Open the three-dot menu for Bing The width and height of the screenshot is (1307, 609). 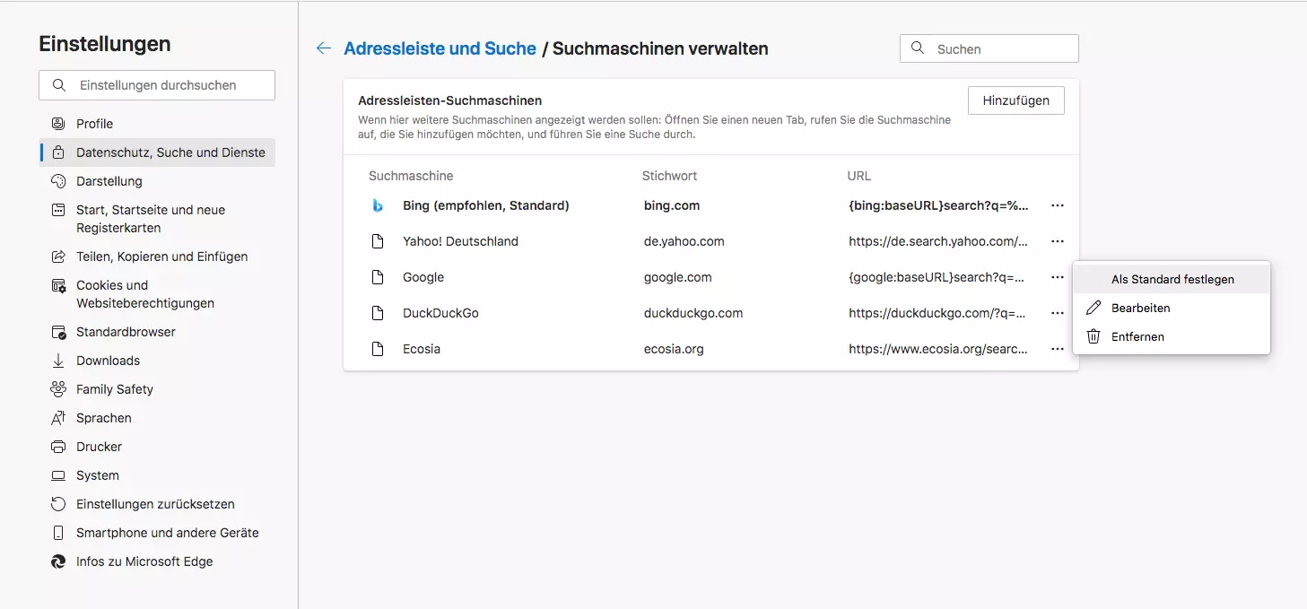point(1058,205)
